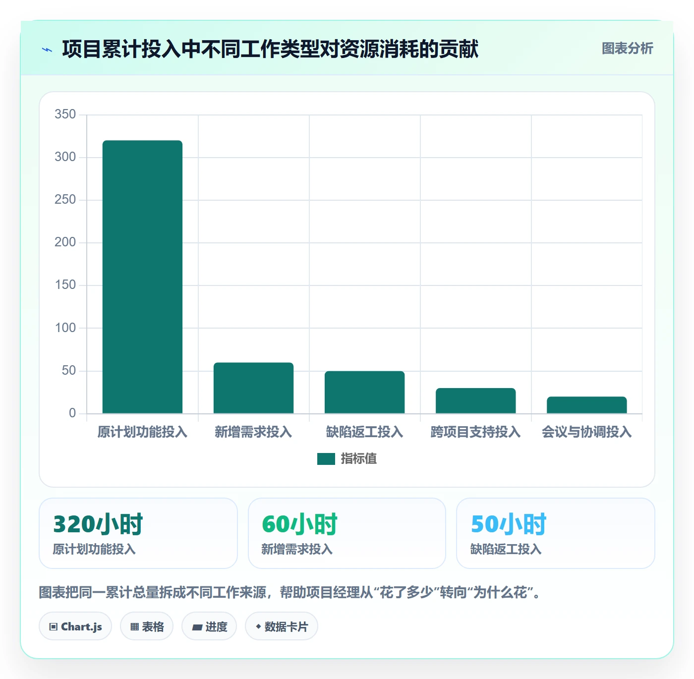
Task: Select the 缺陷返工投入 bar
Action: (364, 392)
